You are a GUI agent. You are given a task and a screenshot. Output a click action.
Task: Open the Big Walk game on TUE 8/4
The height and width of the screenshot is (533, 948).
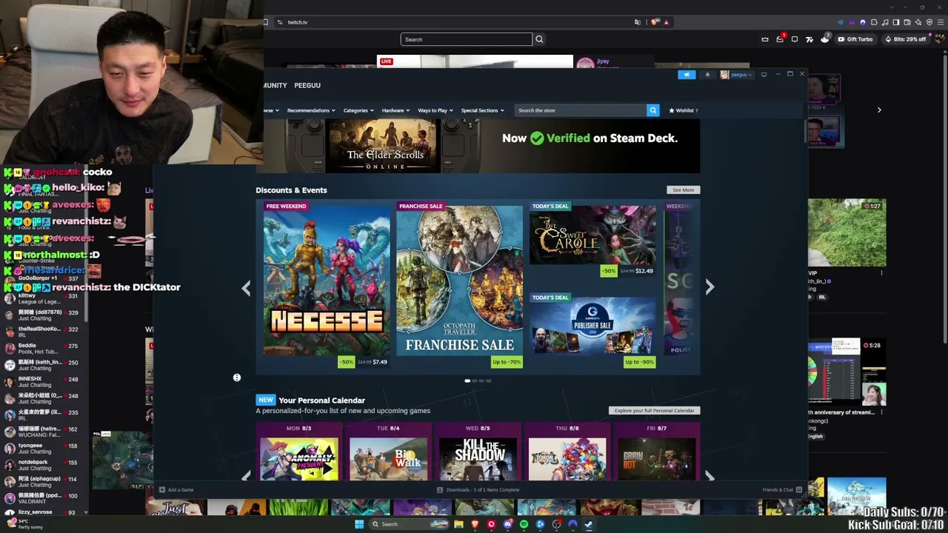(x=388, y=459)
